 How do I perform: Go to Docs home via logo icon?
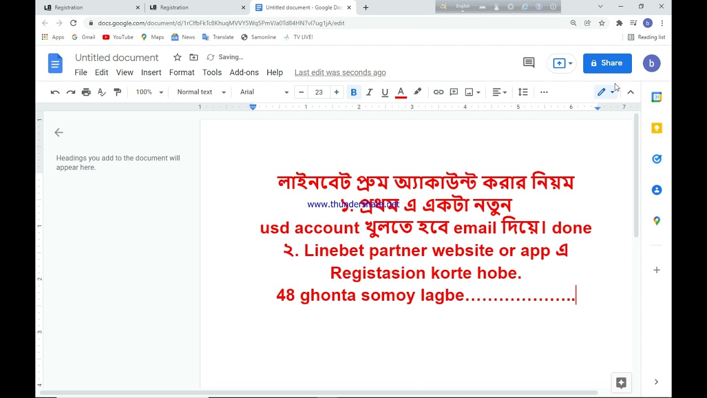pyautogui.click(x=55, y=63)
